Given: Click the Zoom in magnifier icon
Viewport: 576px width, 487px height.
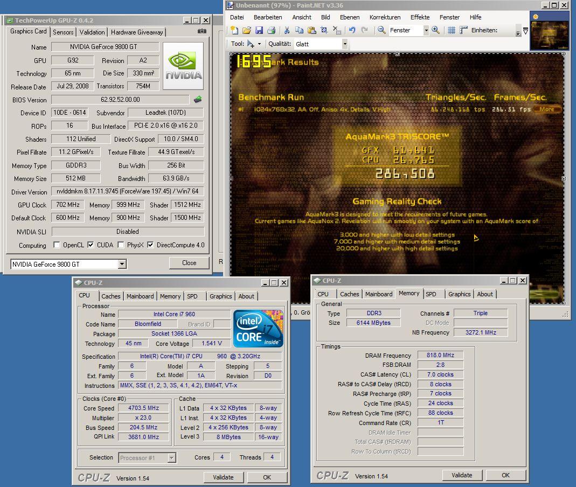Looking at the screenshot, I should [x=436, y=30].
